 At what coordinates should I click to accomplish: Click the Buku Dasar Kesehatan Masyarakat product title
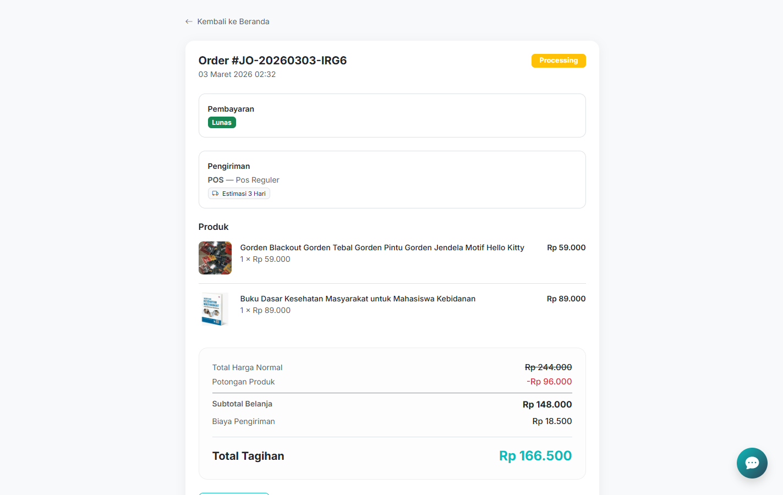pyautogui.click(x=358, y=299)
